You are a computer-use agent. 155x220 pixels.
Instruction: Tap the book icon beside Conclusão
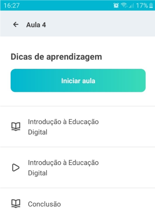[16, 204]
